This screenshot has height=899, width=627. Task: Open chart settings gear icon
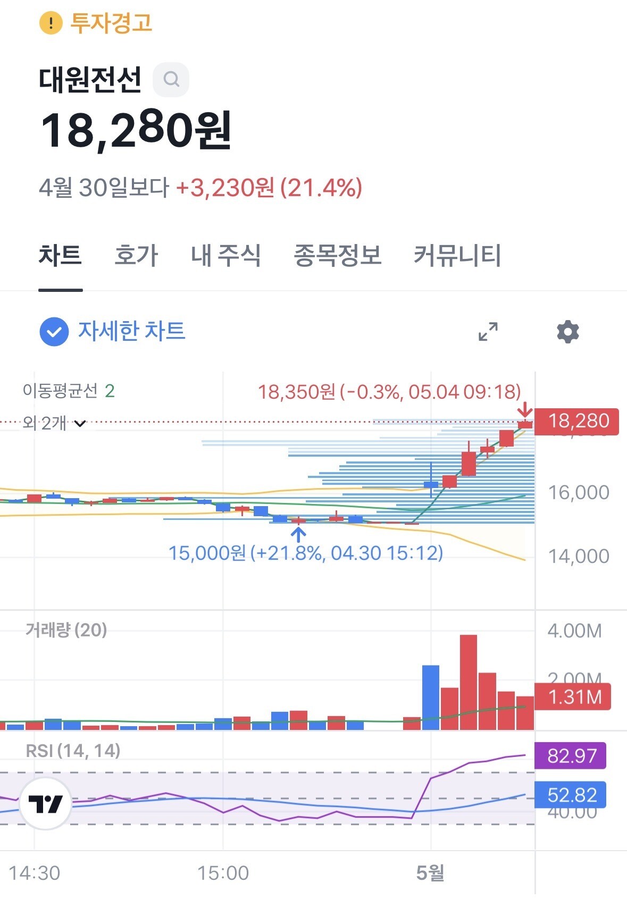point(567,332)
